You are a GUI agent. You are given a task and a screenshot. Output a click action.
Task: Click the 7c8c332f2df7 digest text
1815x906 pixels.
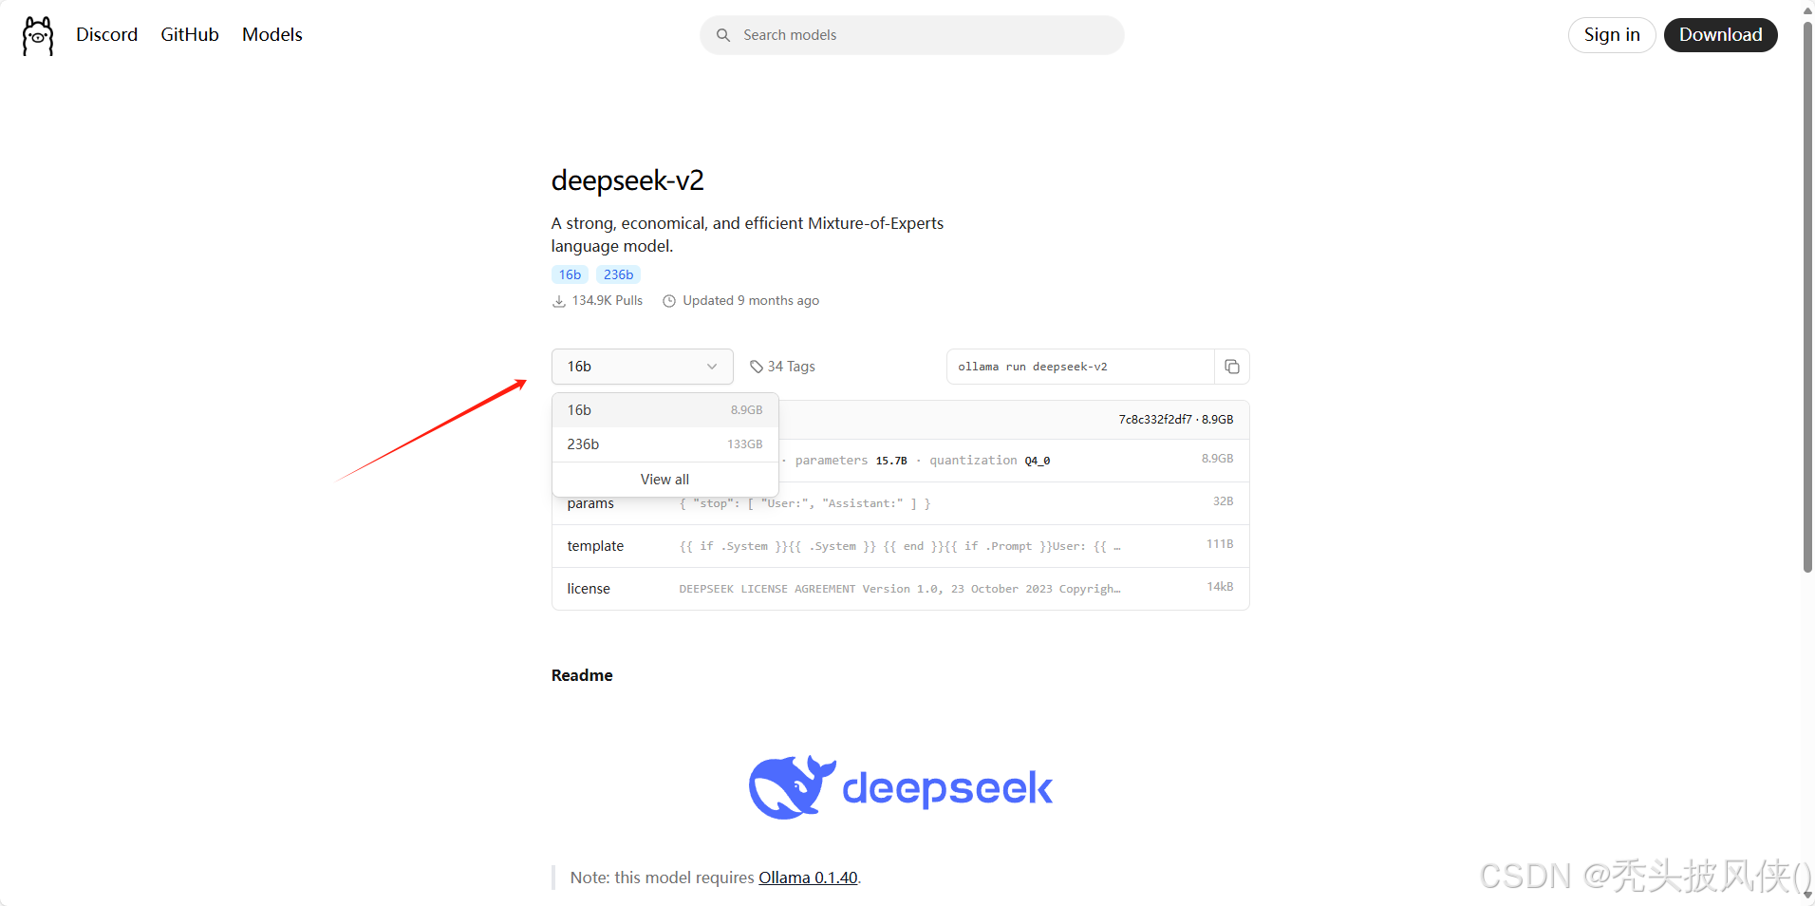tap(1154, 419)
